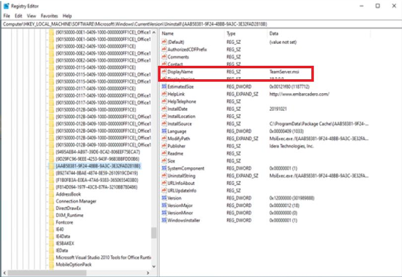
Task: Open the File menu
Action: (7, 16)
